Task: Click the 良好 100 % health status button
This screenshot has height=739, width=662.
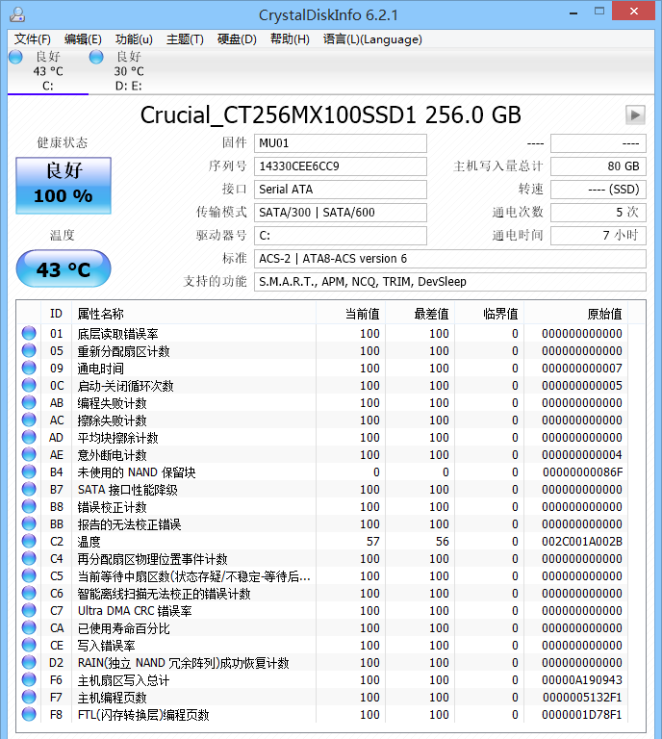Action: [64, 186]
